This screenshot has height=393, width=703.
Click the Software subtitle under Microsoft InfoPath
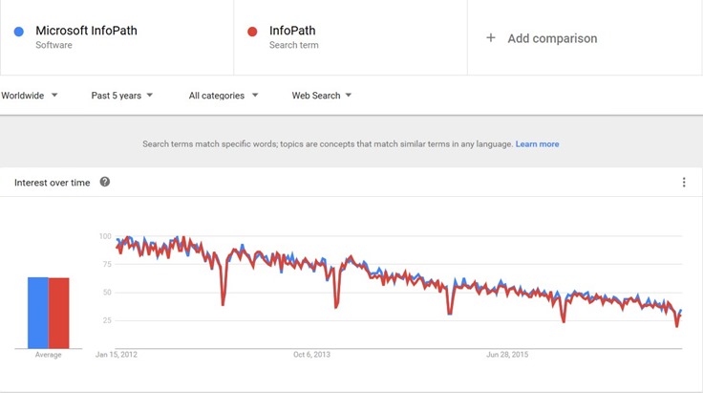point(53,45)
